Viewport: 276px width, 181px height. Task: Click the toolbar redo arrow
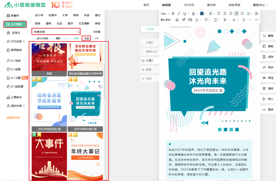click(x=250, y=20)
